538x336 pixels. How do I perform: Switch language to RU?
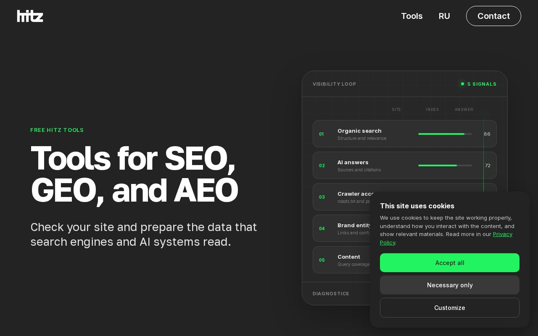(x=444, y=16)
